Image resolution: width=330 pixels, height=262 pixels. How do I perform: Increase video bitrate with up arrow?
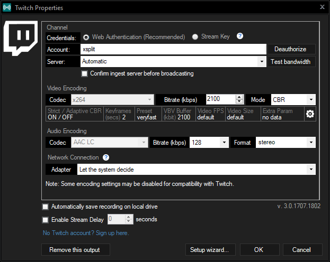click(239, 97)
